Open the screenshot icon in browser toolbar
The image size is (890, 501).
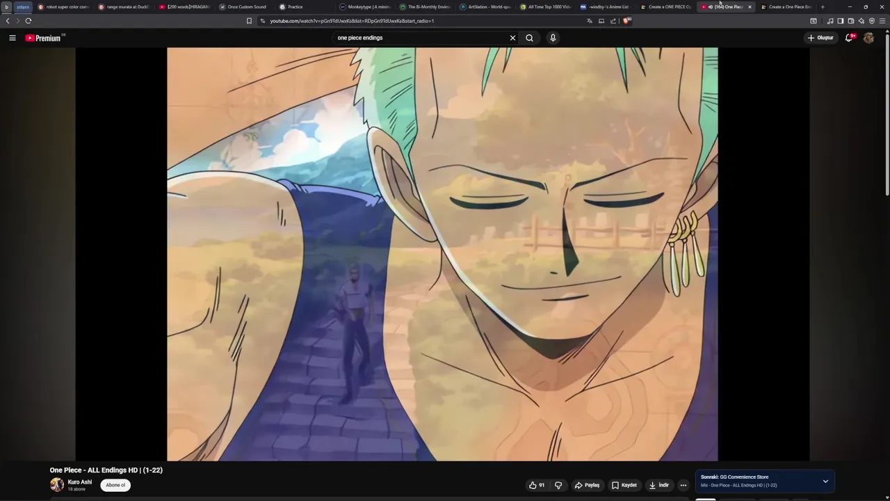point(814,21)
